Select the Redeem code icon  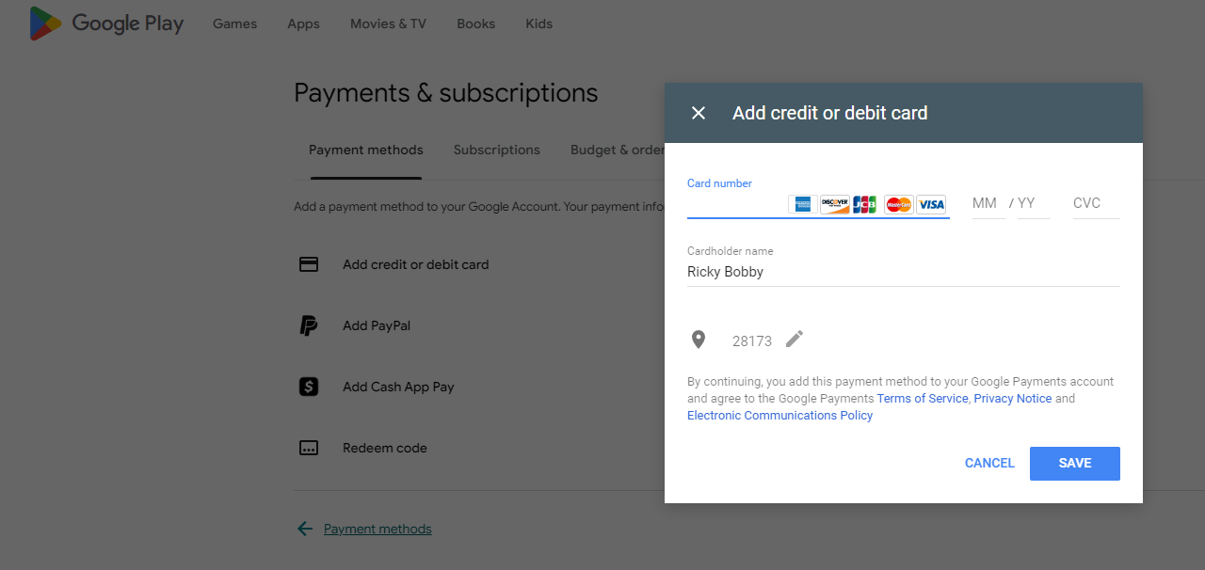309,448
